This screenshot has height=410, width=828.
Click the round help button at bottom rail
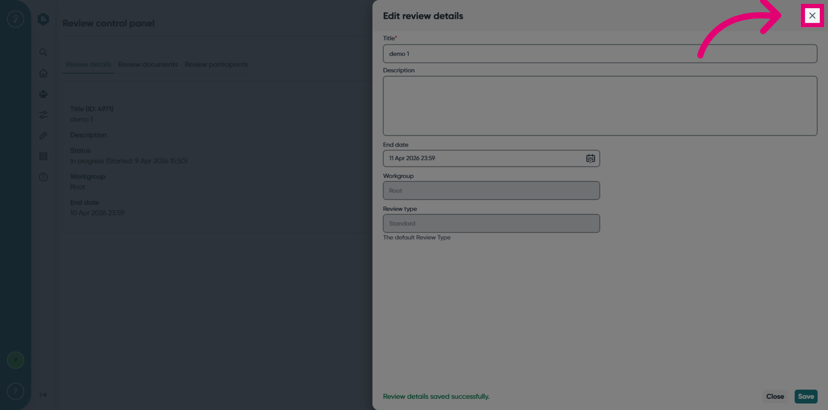[x=16, y=391]
